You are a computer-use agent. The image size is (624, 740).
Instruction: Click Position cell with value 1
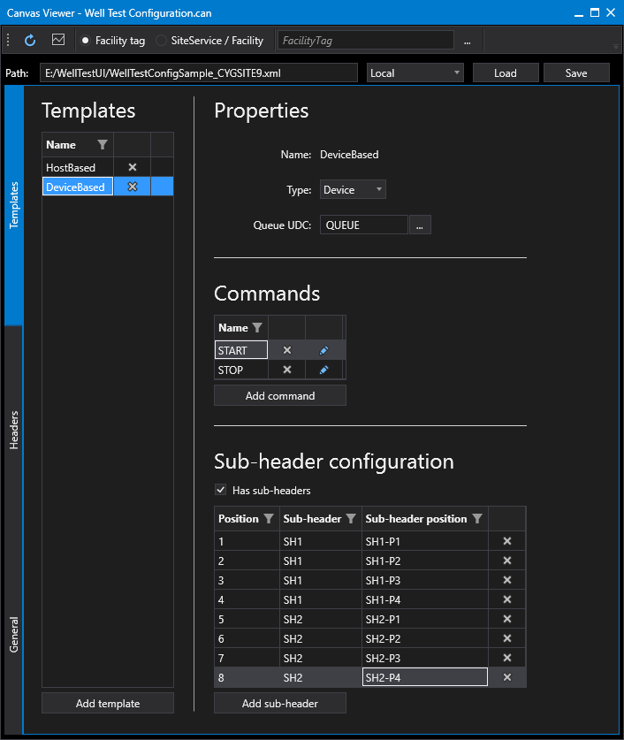[247, 541]
